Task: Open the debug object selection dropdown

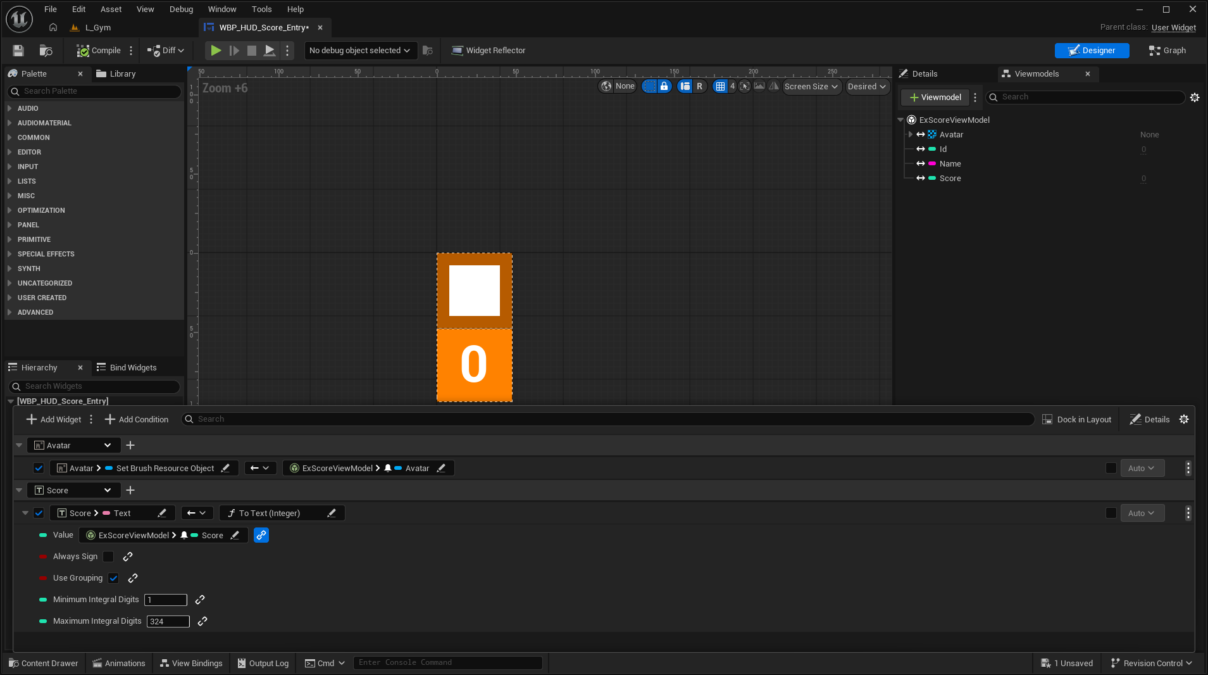Action: 359,51
